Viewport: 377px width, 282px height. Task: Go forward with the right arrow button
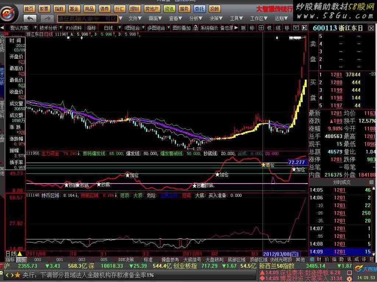pyautogui.click(x=47, y=18)
